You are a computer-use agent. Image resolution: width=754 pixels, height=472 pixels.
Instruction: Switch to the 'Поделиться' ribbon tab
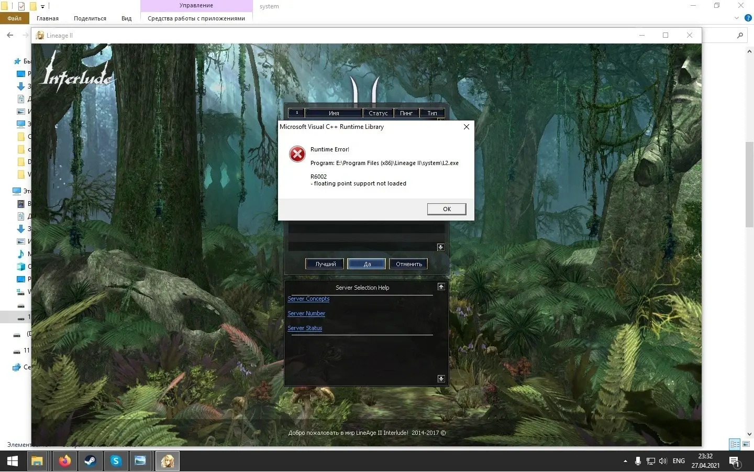pyautogui.click(x=90, y=18)
